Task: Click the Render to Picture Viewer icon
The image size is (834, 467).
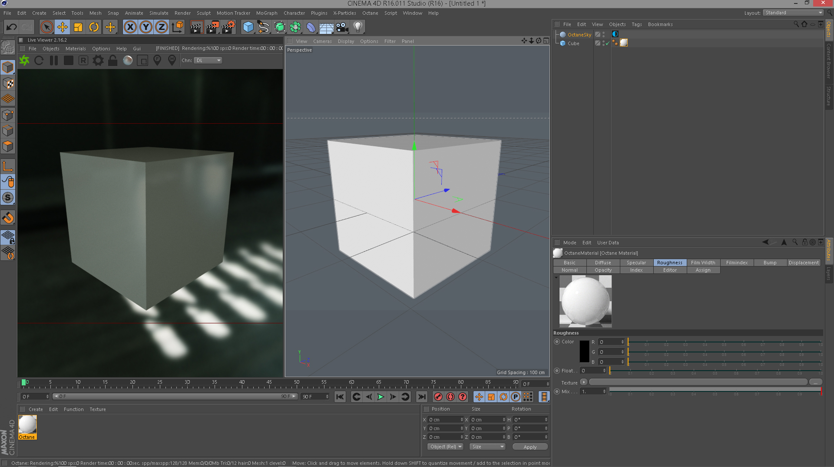Action: tap(212, 27)
